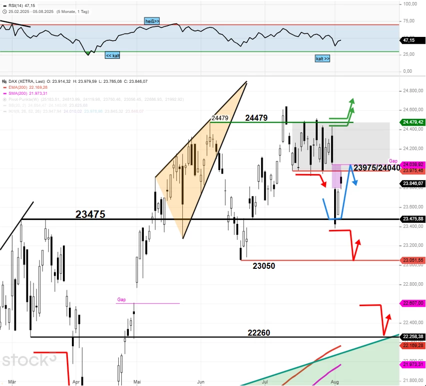
Task: Click the Mär label on time axis
Action: tap(12, 382)
